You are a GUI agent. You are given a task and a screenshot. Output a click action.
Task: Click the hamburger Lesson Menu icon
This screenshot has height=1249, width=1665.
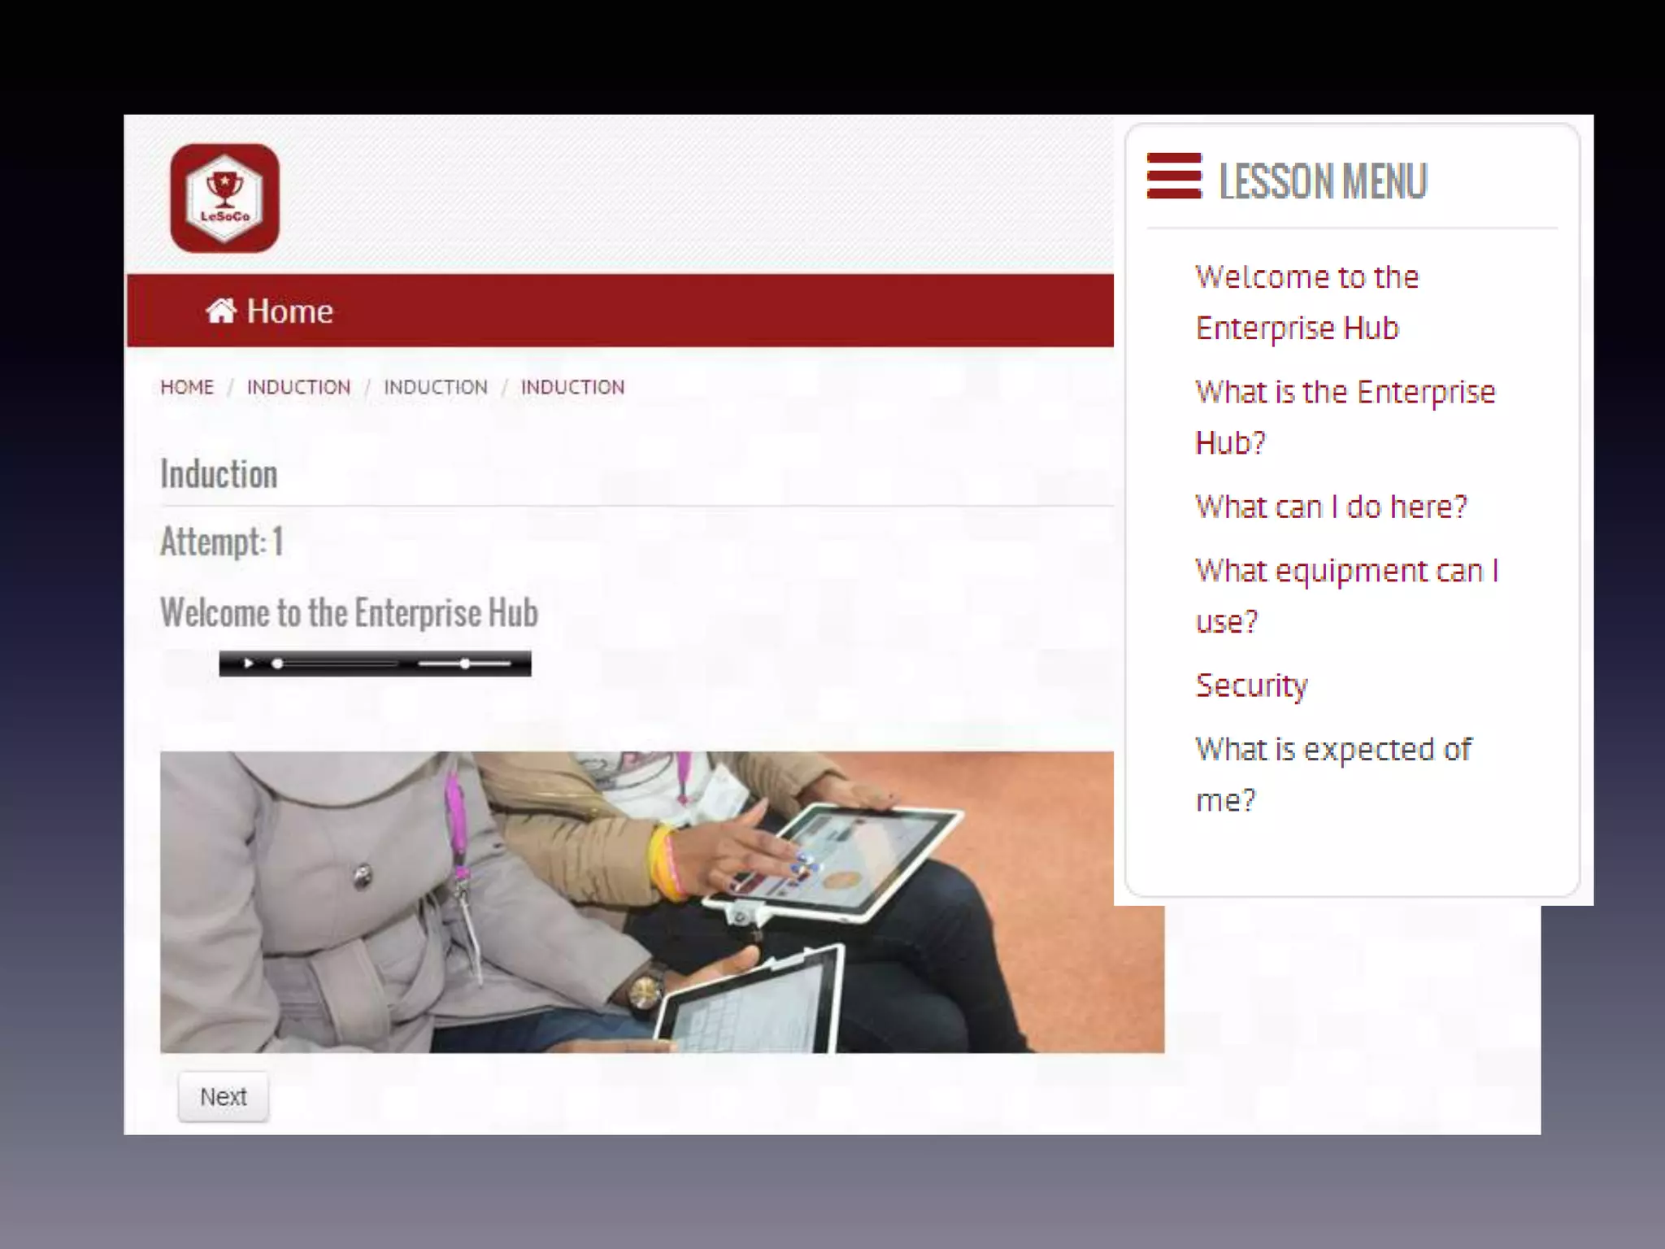pos(1173,176)
